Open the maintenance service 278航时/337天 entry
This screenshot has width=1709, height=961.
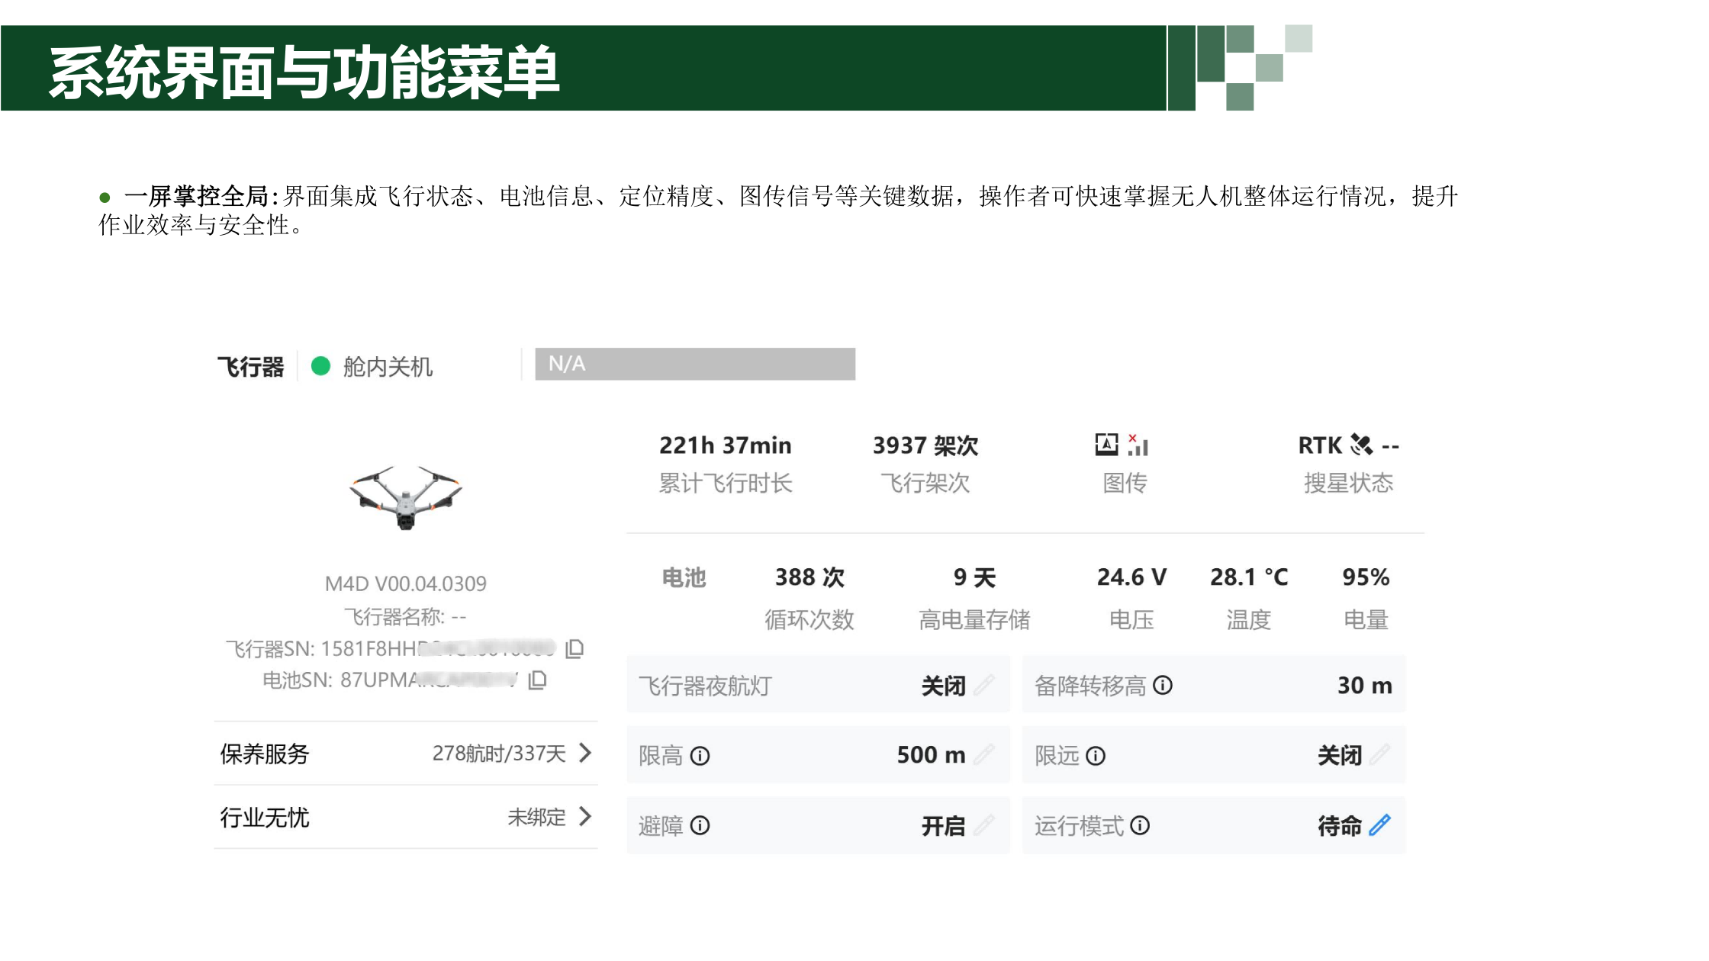click(x=499, y=754)
